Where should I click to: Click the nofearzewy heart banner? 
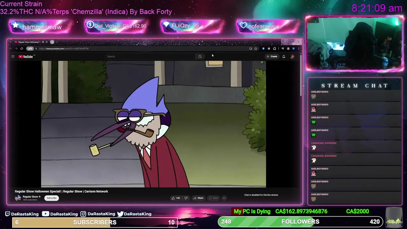268,26
